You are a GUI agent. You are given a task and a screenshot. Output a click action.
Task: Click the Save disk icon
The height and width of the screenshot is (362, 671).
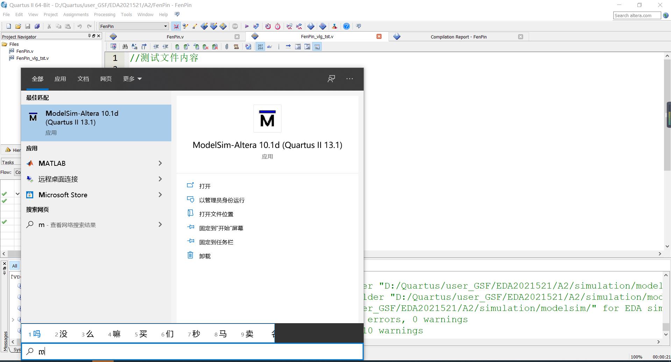(28, 26)
